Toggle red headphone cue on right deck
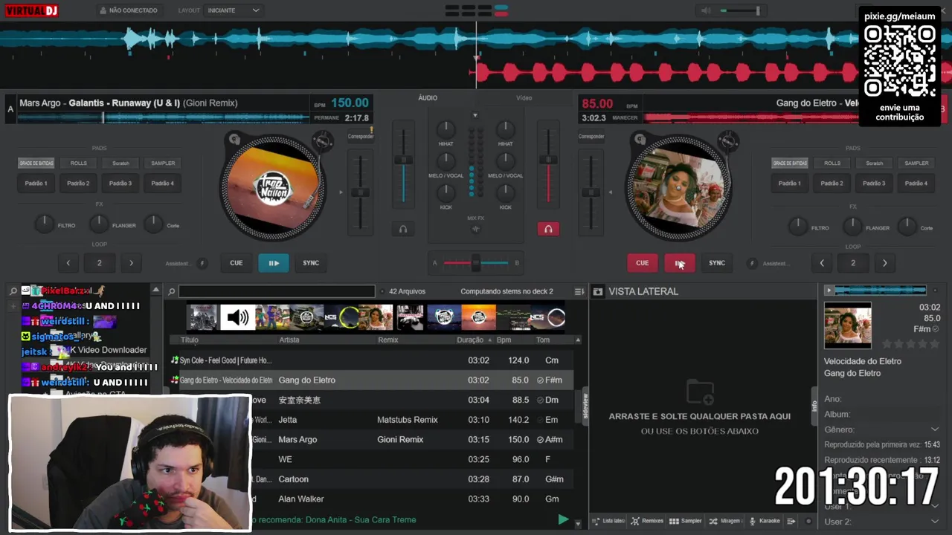Screen dimensions: 952x535 tap(548, 229)
